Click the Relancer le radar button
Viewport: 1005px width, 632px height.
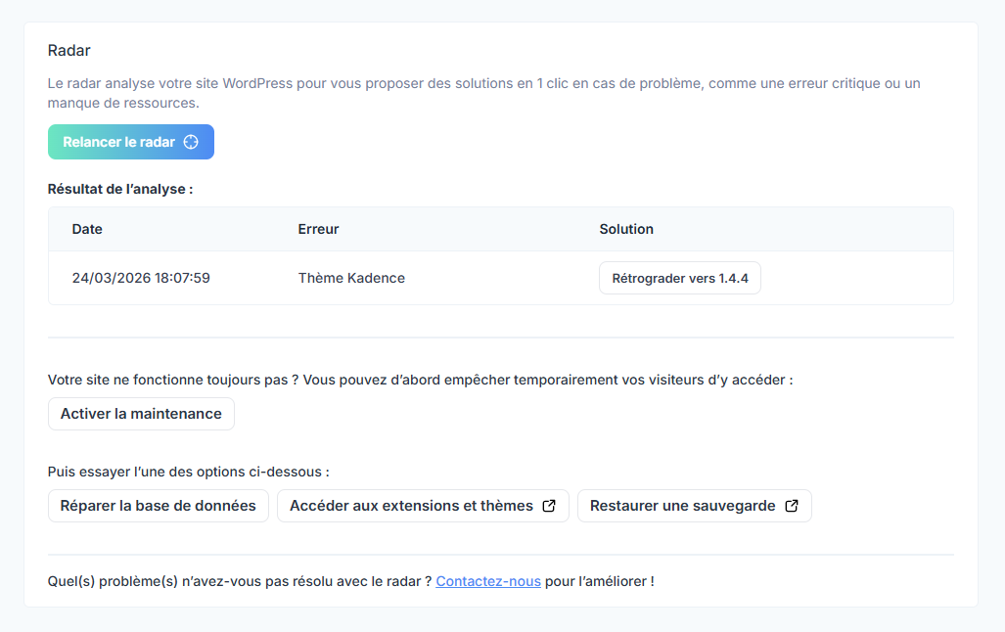coord(131,142)
